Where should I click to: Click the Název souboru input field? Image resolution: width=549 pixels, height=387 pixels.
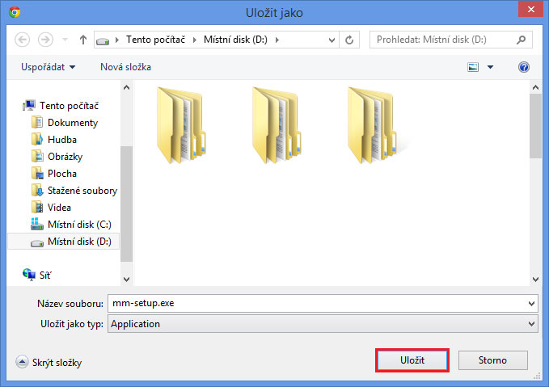tap(323, 303)
